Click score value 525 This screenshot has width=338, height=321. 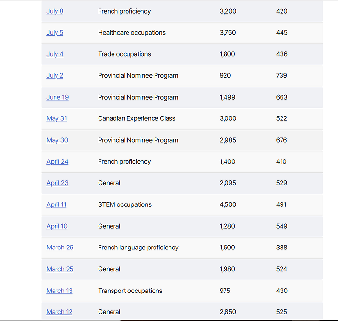[x=282, y=312]
